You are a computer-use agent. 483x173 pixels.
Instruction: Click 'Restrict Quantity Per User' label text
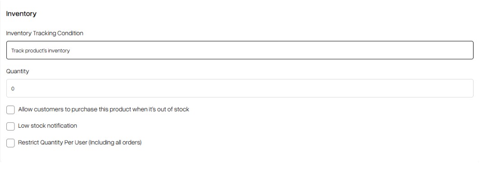coord(53,142)
